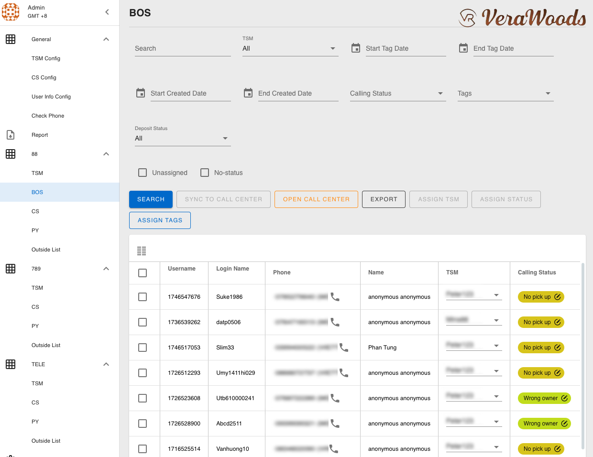Collapse sidebar with the left chevron icon
593x457 pixels.
point(107,12)
